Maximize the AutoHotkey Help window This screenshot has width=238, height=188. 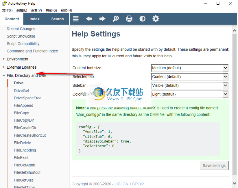[218, 3]
